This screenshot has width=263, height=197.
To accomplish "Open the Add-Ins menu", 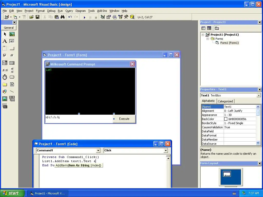I will tap(102, 11).
